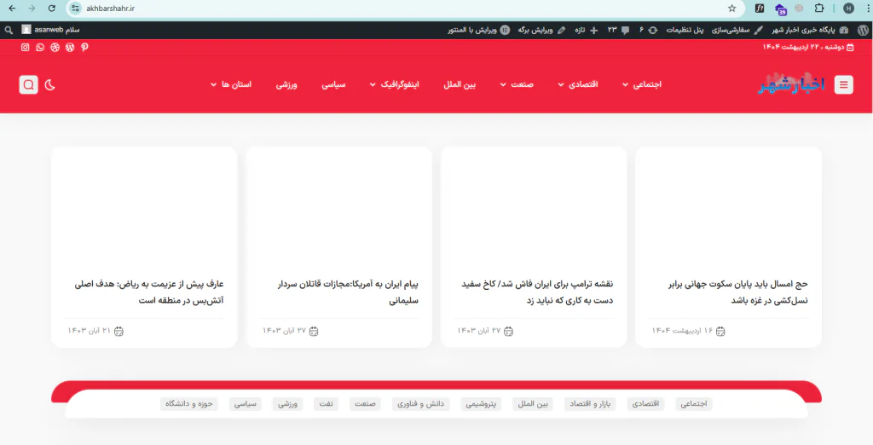Click the اخبار شهر site logo
This screenshot has height=445, width=873.
(x=792, y=84)
